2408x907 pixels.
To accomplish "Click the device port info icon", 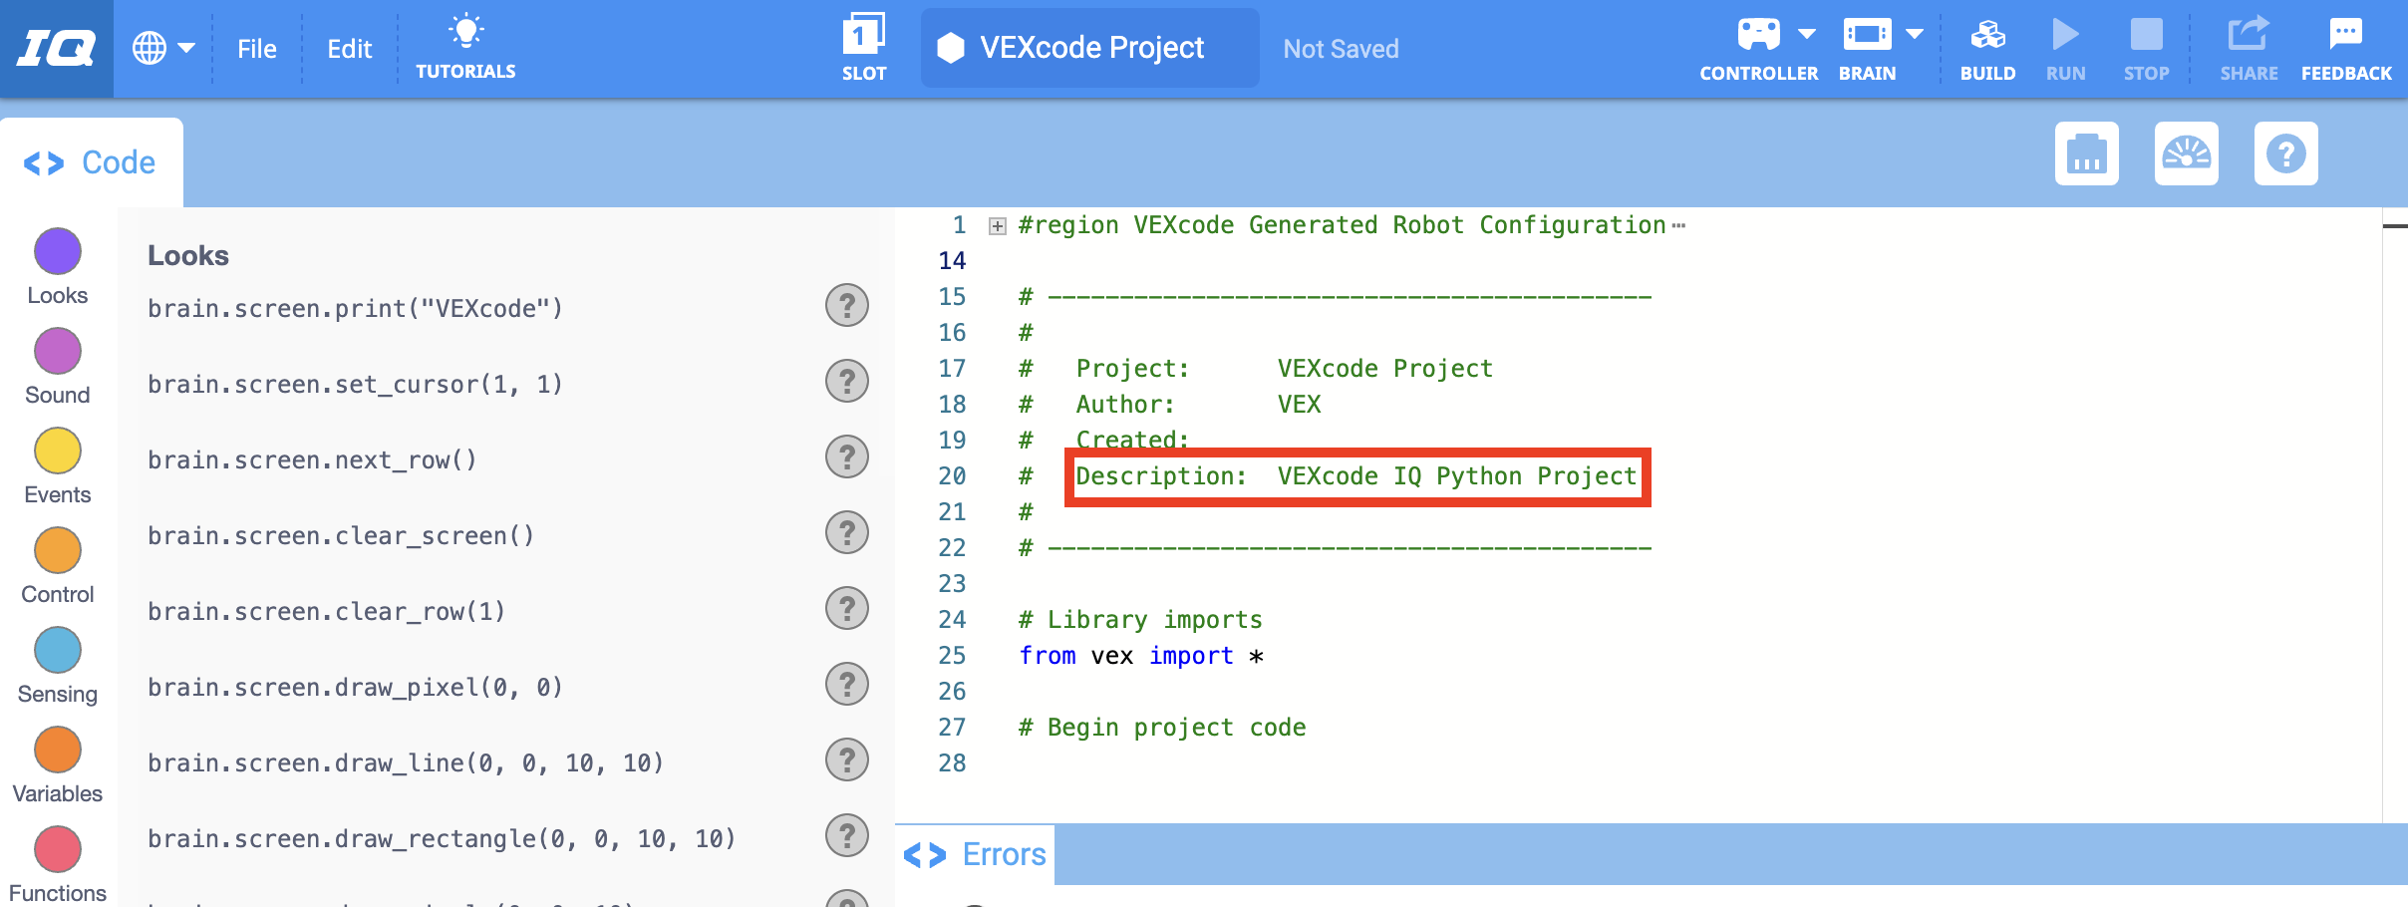I will (2086, 153).
